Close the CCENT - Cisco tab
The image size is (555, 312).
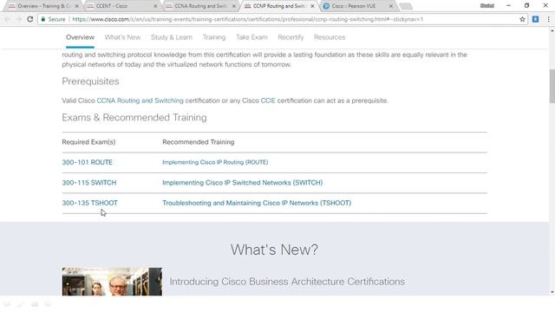(155, 6)
